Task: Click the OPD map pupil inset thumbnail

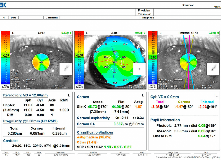Action: [66, 69]
